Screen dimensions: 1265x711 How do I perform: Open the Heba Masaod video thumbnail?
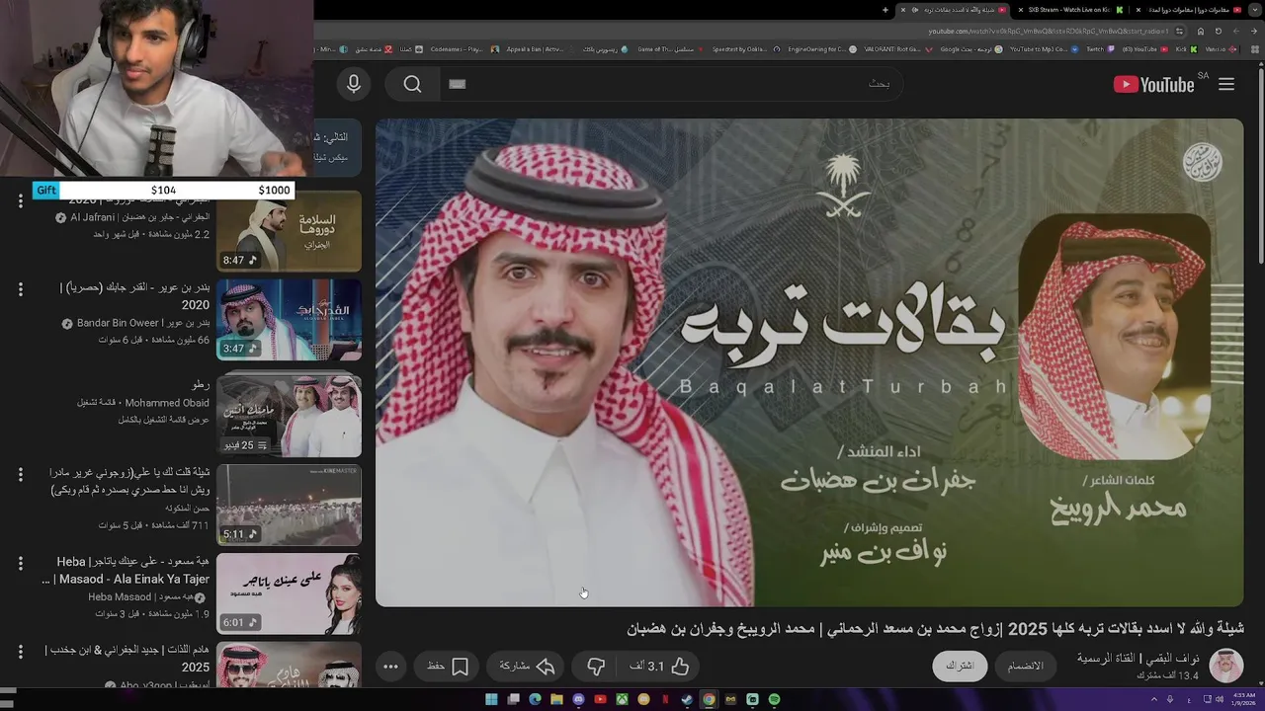click(x=289, y=593)
